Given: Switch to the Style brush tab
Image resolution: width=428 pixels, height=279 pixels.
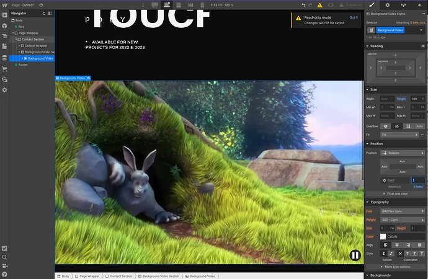Looking at the screenshot, I should point(372,5).
